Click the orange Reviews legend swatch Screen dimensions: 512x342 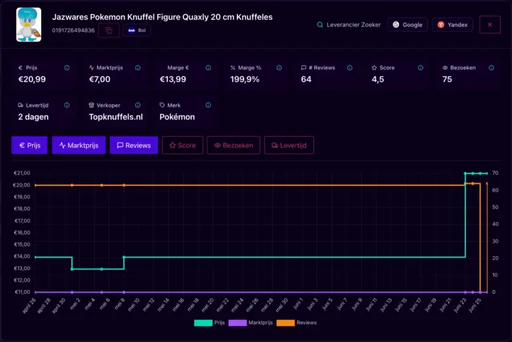click(285, 323)
